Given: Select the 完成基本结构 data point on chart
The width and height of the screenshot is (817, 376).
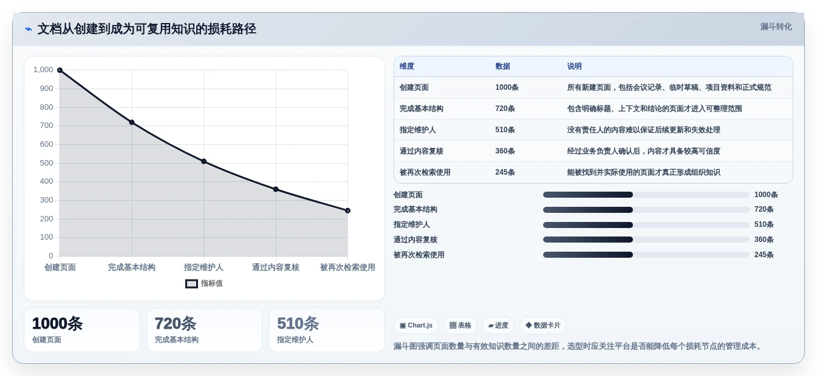Looking at the screenshot, I should click(x=132, y=123).
